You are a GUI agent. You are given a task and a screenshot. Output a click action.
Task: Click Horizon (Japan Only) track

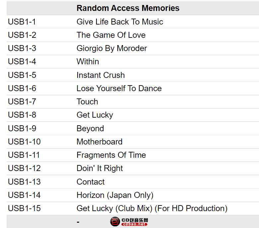pos(115,195)
